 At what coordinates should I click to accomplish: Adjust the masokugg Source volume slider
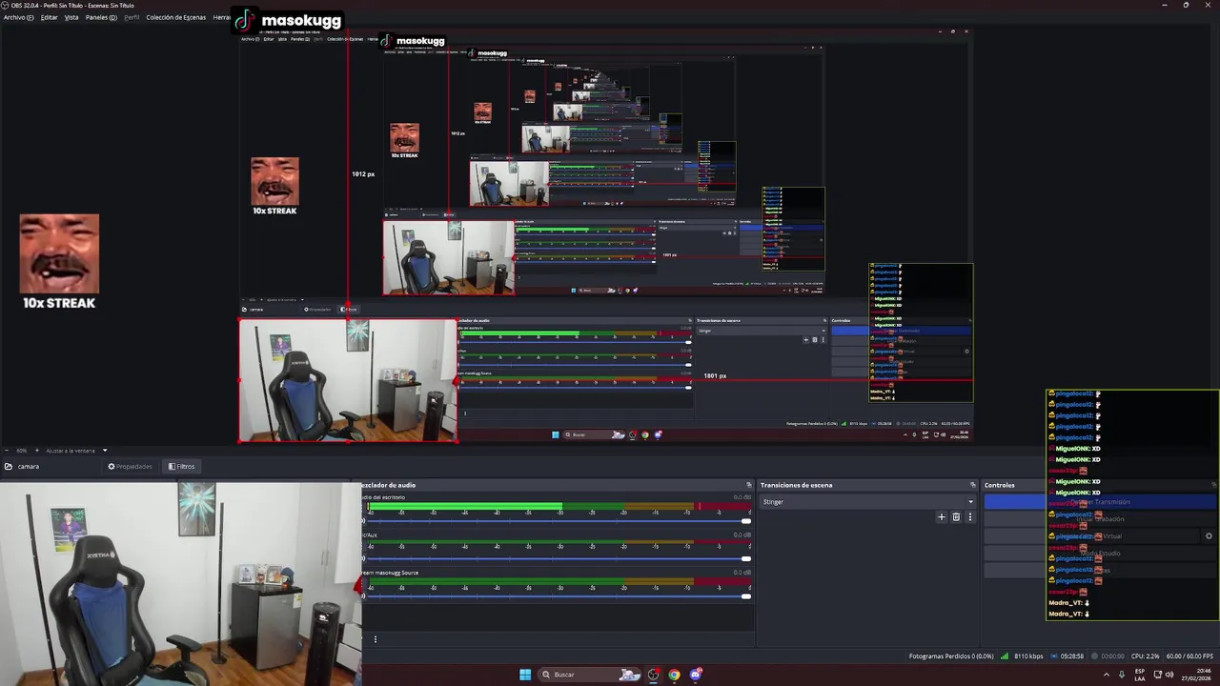point(558,596)
